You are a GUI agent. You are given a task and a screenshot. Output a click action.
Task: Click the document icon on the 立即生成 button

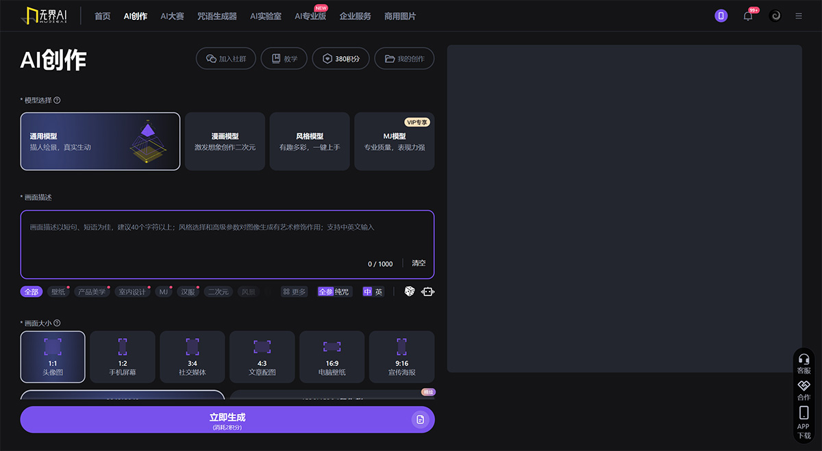click(419, 419)
